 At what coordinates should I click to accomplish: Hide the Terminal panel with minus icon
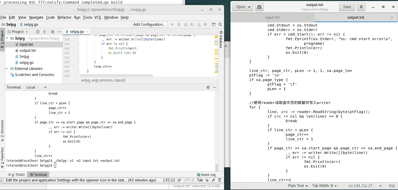pos(215,87)
